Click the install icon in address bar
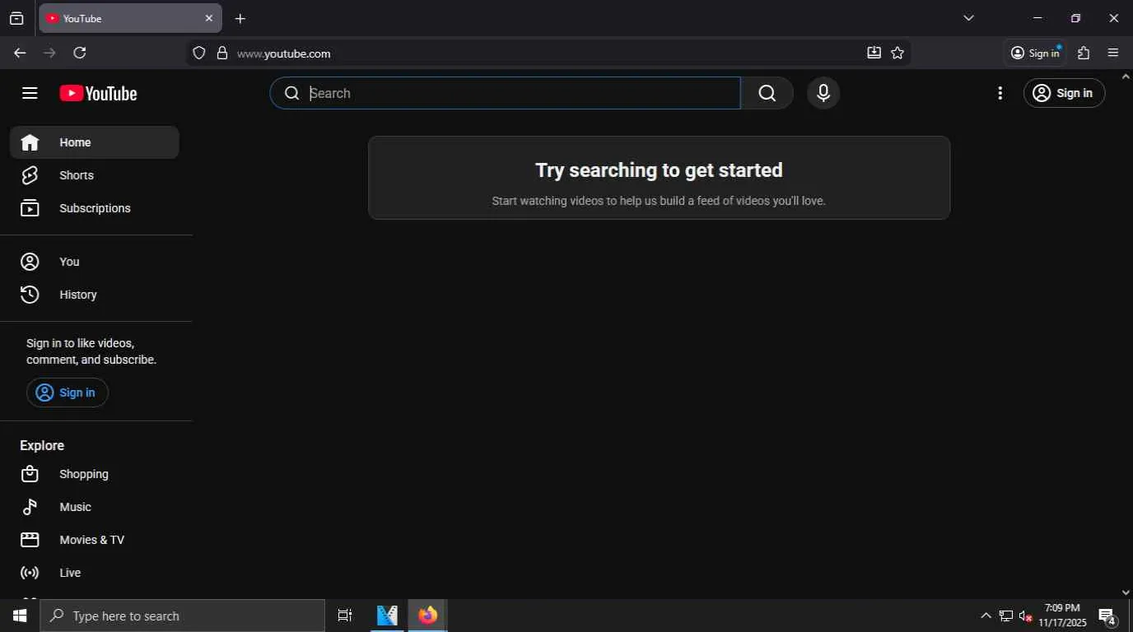This screenshot has width=1133, height=632. click(874, 53)
